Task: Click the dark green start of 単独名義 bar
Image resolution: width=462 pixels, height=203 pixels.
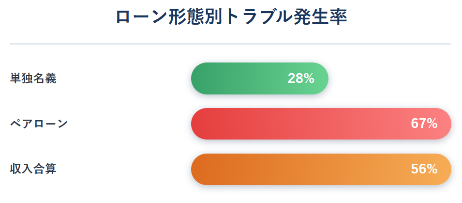Action: pyautogui.click(x=199, y=78)
